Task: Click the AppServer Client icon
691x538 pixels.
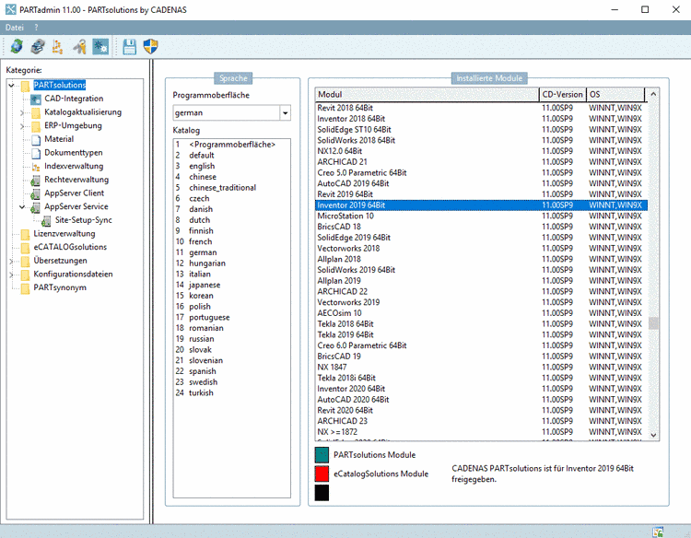Action: coord(35,193)
